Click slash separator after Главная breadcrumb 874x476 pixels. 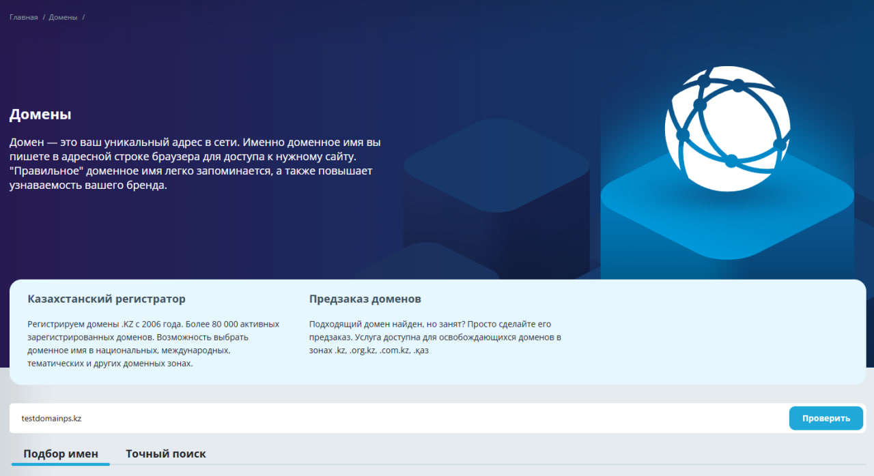click(x=44, y=17)
